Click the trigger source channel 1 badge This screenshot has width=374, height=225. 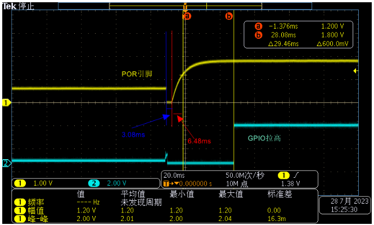pyautogui.click(x=283, y=175)
